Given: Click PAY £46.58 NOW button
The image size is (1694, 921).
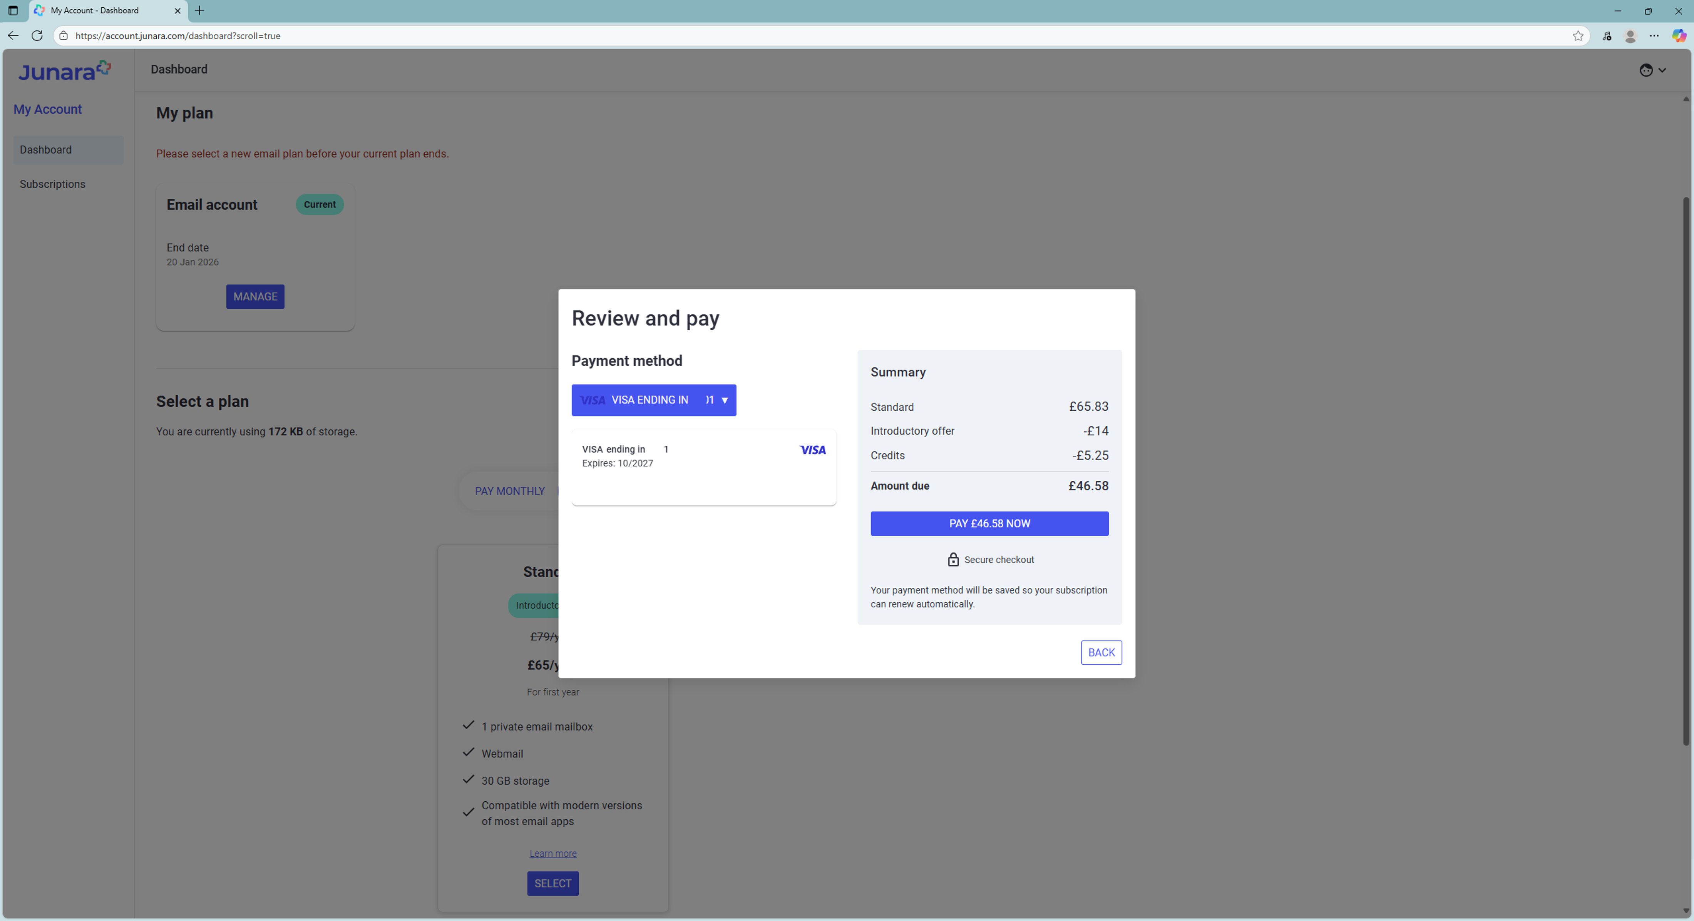Looking at the screenshot, I should (989, 523).
